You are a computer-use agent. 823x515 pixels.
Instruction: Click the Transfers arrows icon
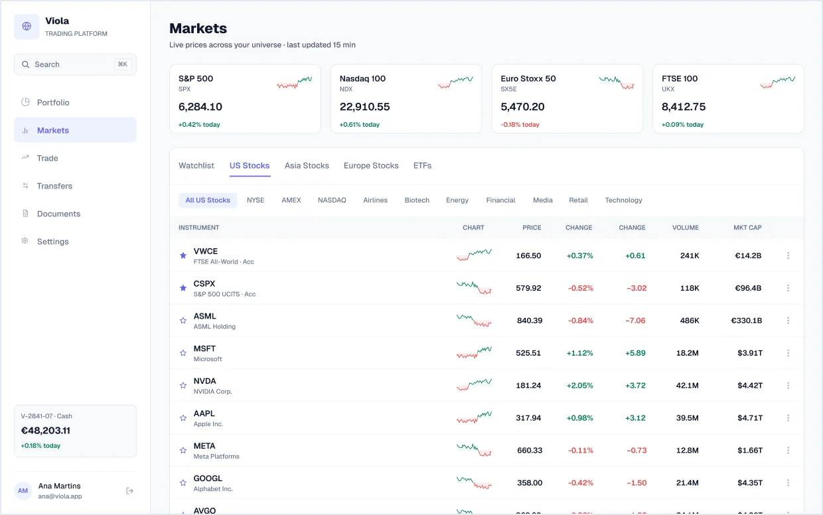point(25,186)
